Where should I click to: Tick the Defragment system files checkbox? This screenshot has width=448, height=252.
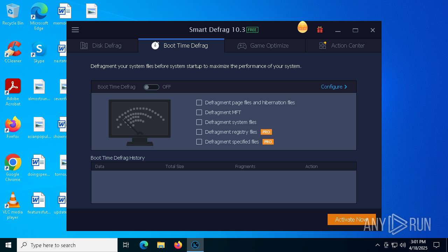tap(199, 122)
